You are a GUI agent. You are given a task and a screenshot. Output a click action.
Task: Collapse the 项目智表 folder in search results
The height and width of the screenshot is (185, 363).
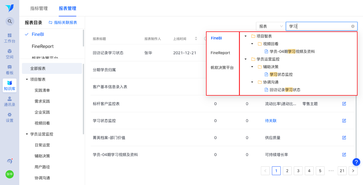point(245,36)
